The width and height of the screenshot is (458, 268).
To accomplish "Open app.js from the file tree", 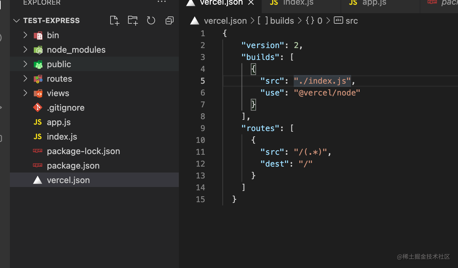I will click(x=59, y=122).
